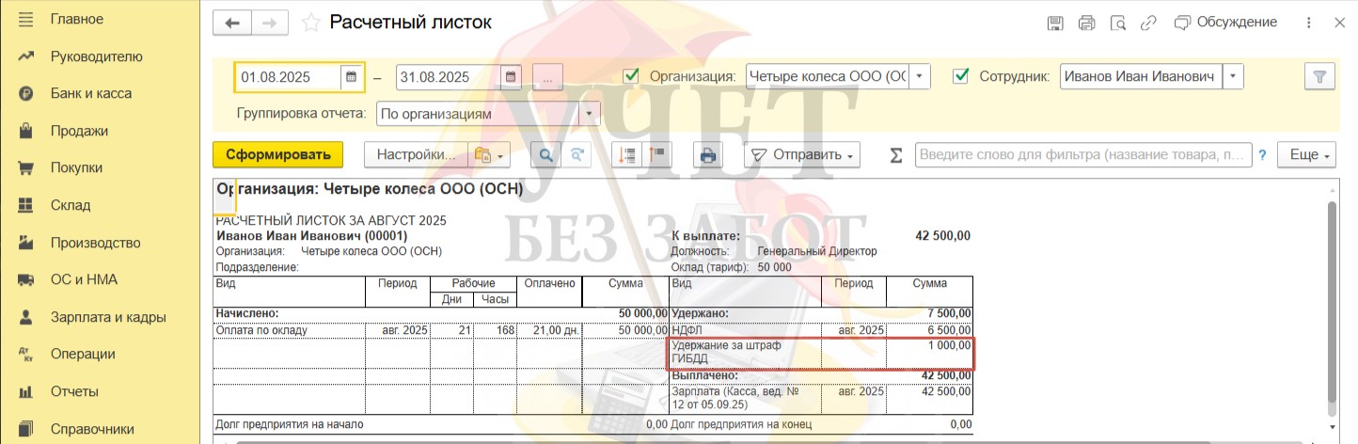Copy link with the chain icon
Viewport: 1358px width, 444px height.
1148,22
